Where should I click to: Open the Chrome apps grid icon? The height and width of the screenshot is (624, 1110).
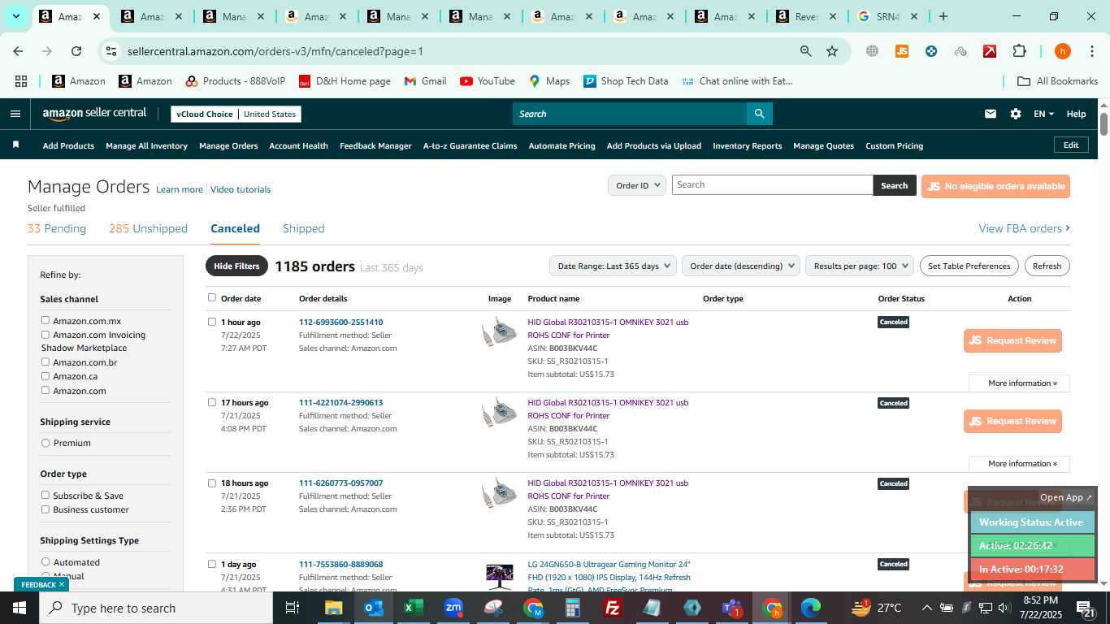tap(21, 81)
